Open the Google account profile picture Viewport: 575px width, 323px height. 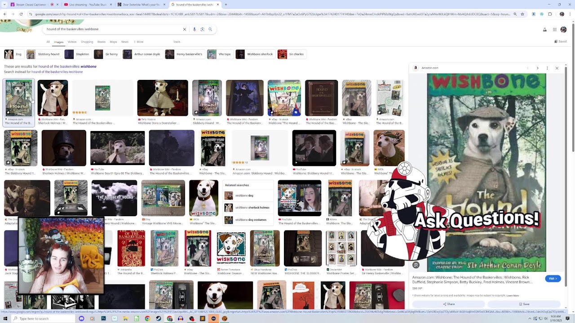[564, 30]
